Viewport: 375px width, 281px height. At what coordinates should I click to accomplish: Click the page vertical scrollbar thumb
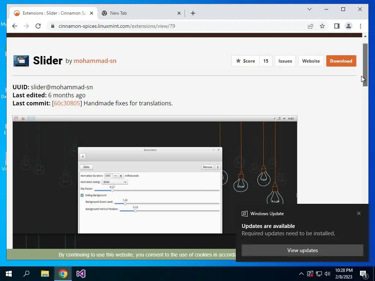click(365, 65)
